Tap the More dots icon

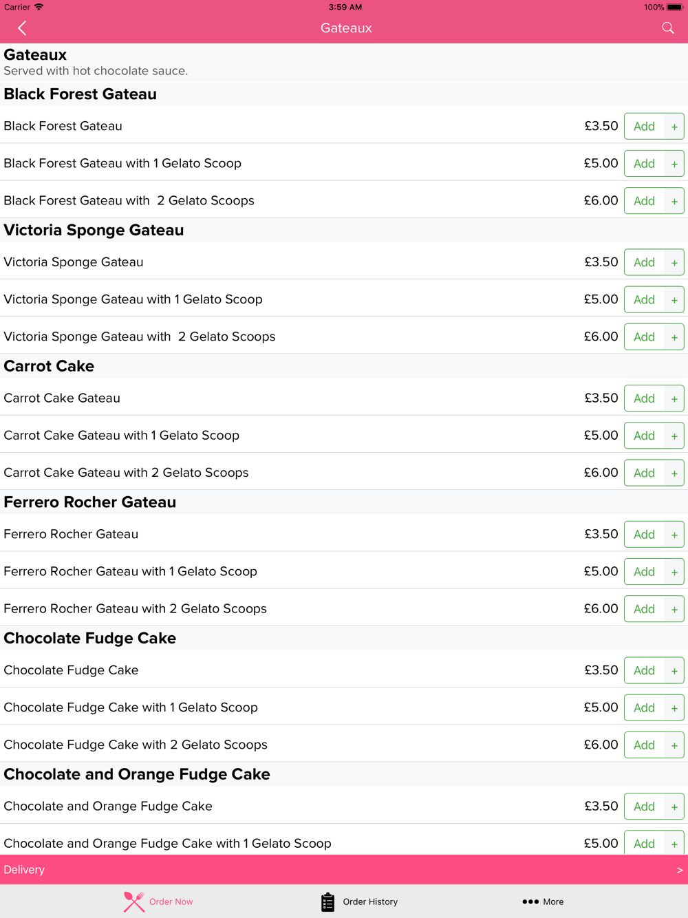tap(530, 901)
